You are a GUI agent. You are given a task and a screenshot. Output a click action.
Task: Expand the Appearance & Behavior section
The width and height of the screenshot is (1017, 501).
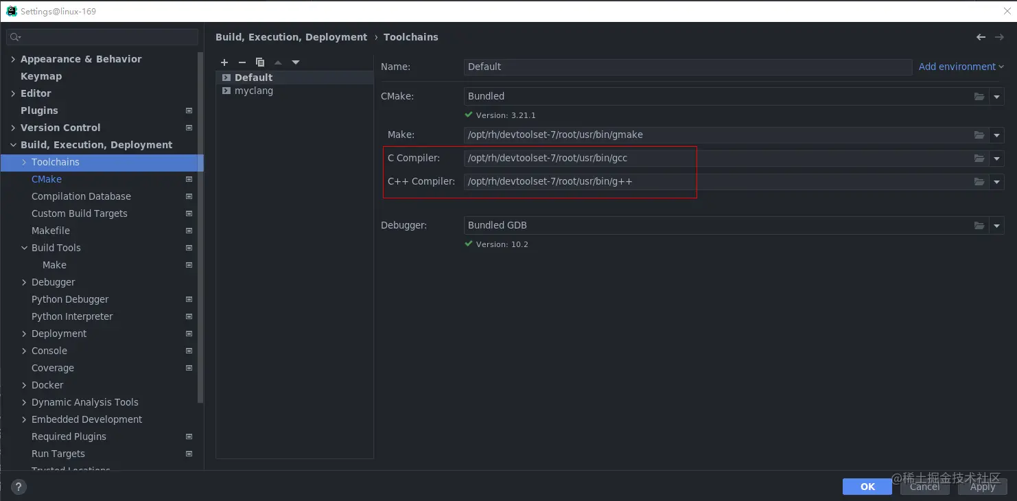(13, 59)
